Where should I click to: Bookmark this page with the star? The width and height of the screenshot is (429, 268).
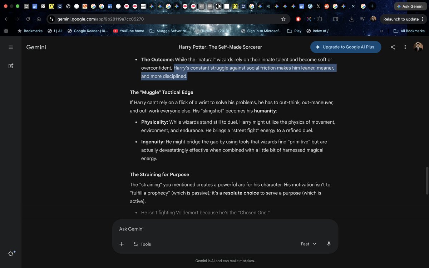tap(283, 19)
